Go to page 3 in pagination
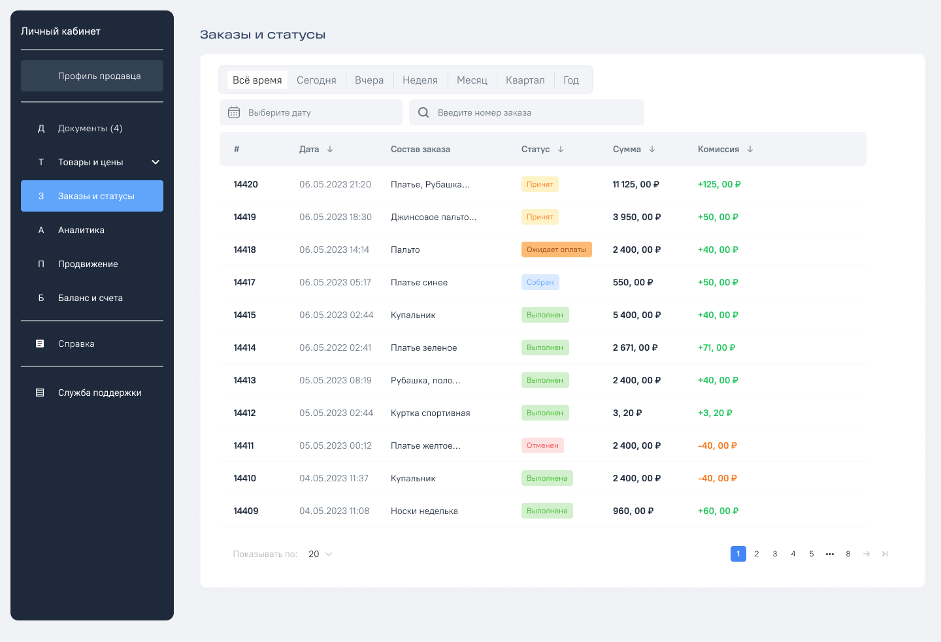 tap(775, 554)
